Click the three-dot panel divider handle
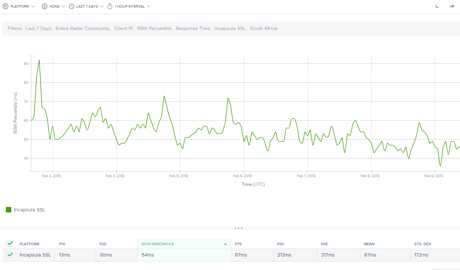 click(x=239, y=228)
